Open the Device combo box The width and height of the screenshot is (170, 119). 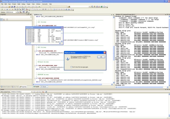click(11, 12)
